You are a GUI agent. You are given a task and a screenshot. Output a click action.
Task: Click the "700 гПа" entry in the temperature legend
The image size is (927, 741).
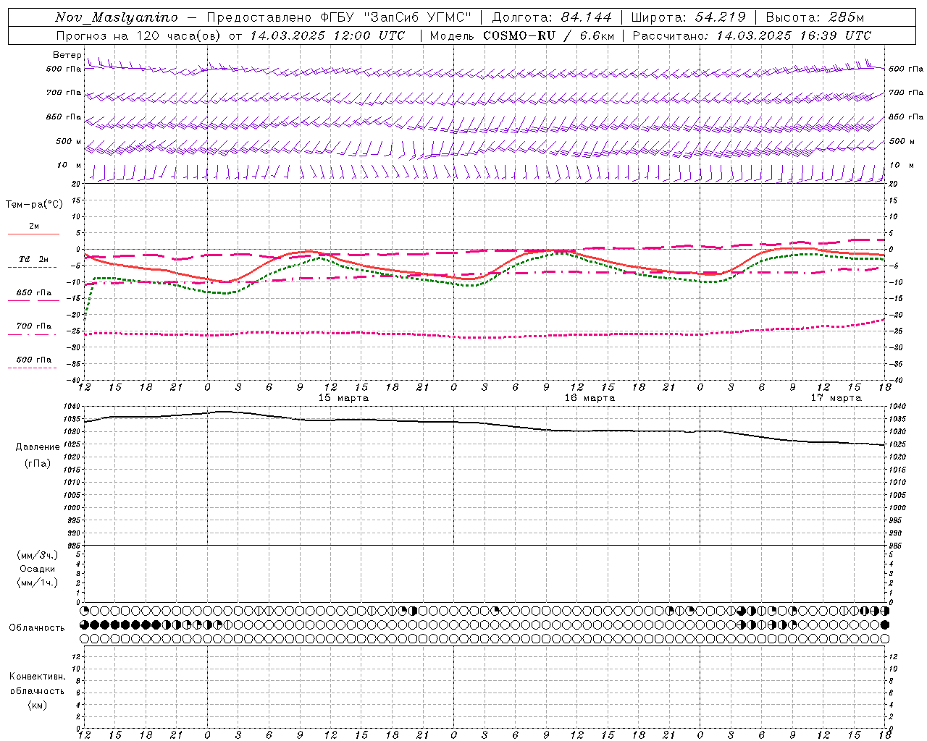coord(34,326)
